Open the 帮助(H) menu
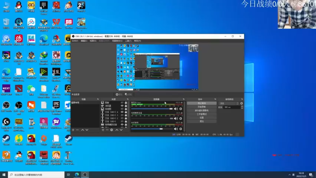The height and width of the screenshot is (178, 316). pos(137,41)
